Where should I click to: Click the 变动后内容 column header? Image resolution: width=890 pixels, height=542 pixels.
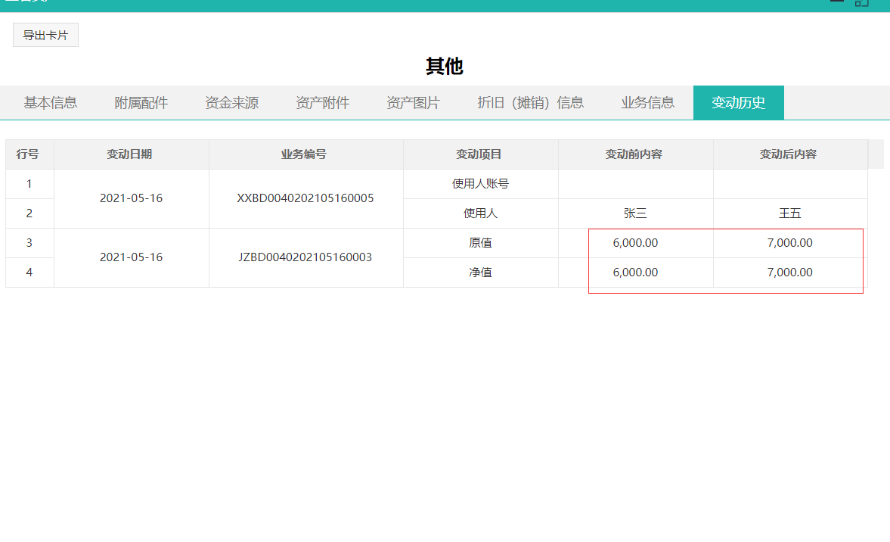coord(790,154)
